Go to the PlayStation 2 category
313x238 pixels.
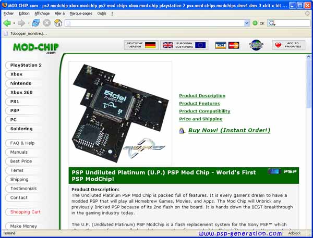coord(23,65)
